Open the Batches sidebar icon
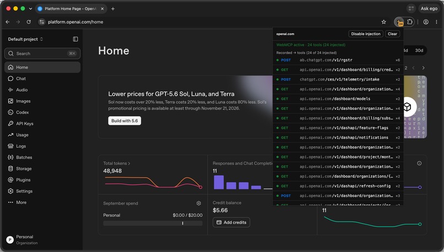Viewport: 444px width, 252px height. (10, 157)
